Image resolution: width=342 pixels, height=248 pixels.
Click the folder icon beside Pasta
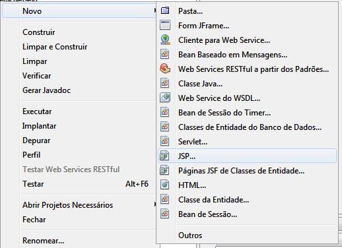click(165, 11)
